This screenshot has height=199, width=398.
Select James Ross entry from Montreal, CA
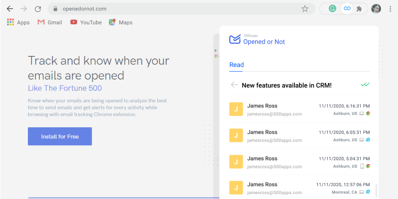click(x=299, y=188)
